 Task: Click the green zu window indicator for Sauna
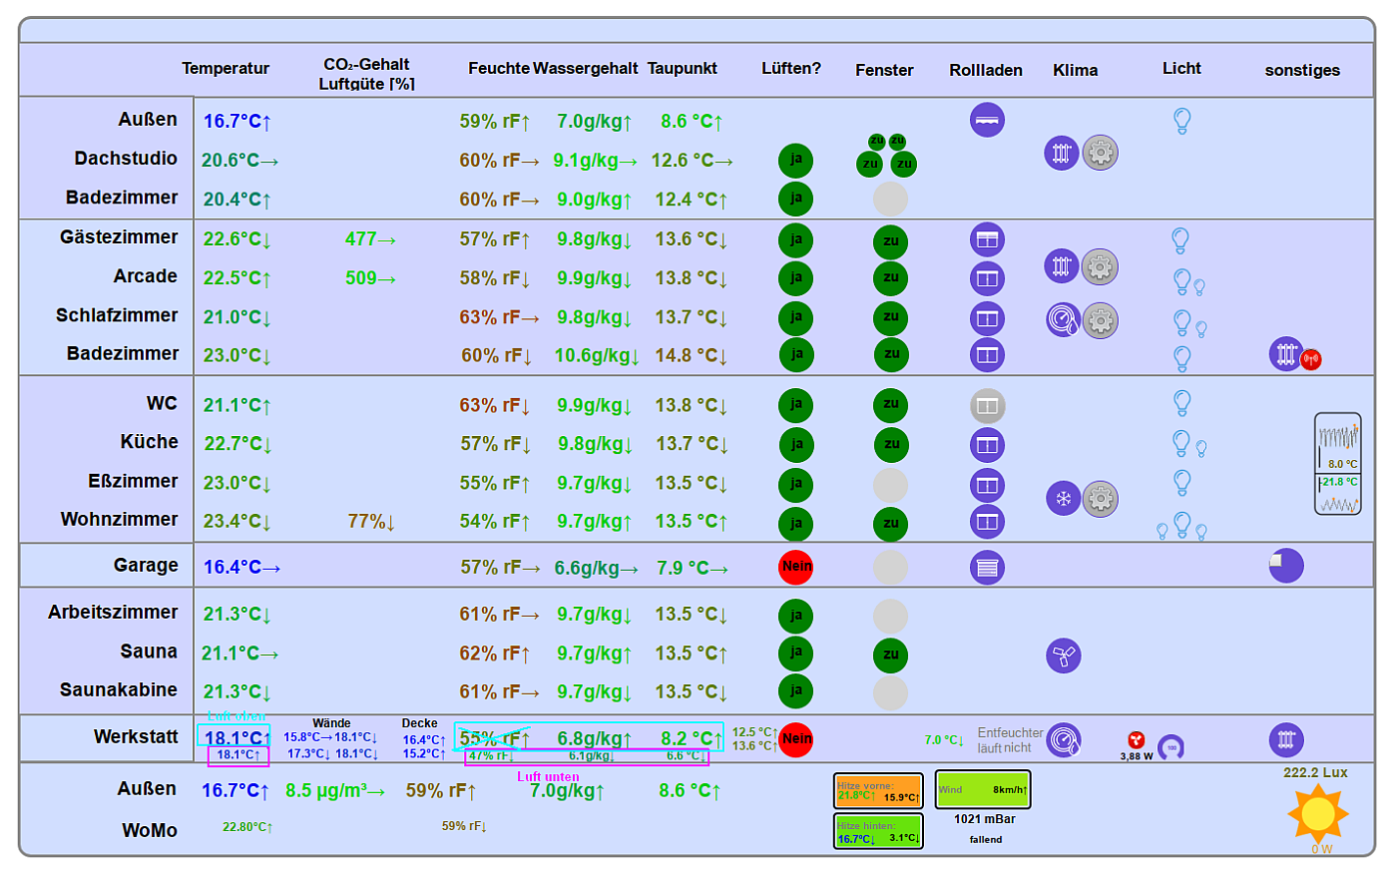[x=891, y=656]
